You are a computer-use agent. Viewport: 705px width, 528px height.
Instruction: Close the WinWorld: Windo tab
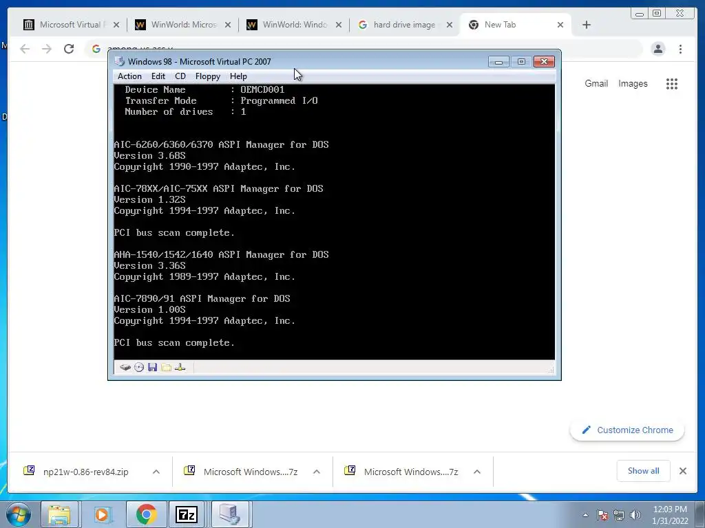[x=339, y=25]
